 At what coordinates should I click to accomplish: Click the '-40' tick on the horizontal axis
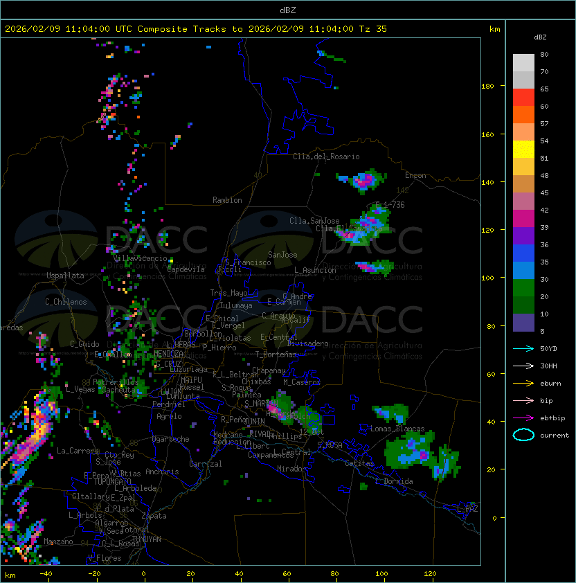click(46, 574)
